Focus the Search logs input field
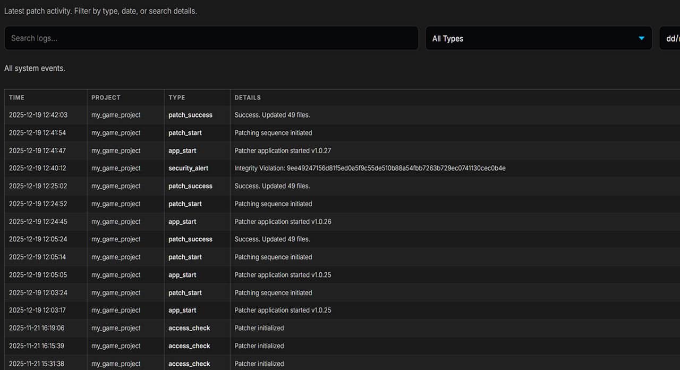The height and width of the screenshot is (370, 680). (x=211, y=38)
